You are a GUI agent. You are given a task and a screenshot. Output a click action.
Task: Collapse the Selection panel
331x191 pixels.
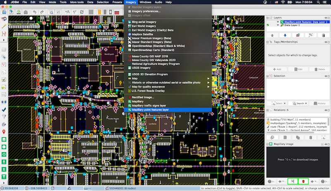tap(267, 76)
